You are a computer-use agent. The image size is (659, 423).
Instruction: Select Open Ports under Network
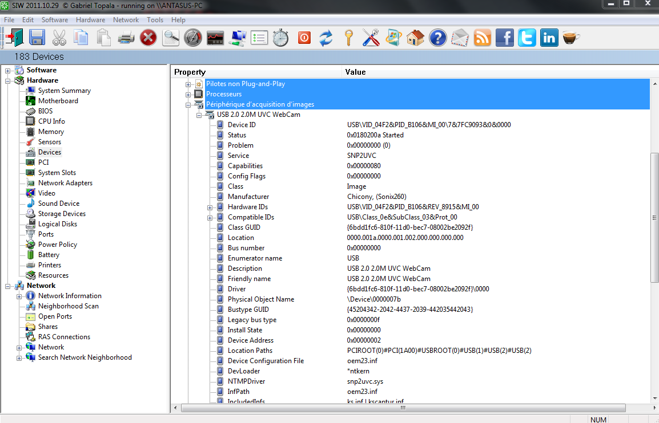(x=55, y=316)
